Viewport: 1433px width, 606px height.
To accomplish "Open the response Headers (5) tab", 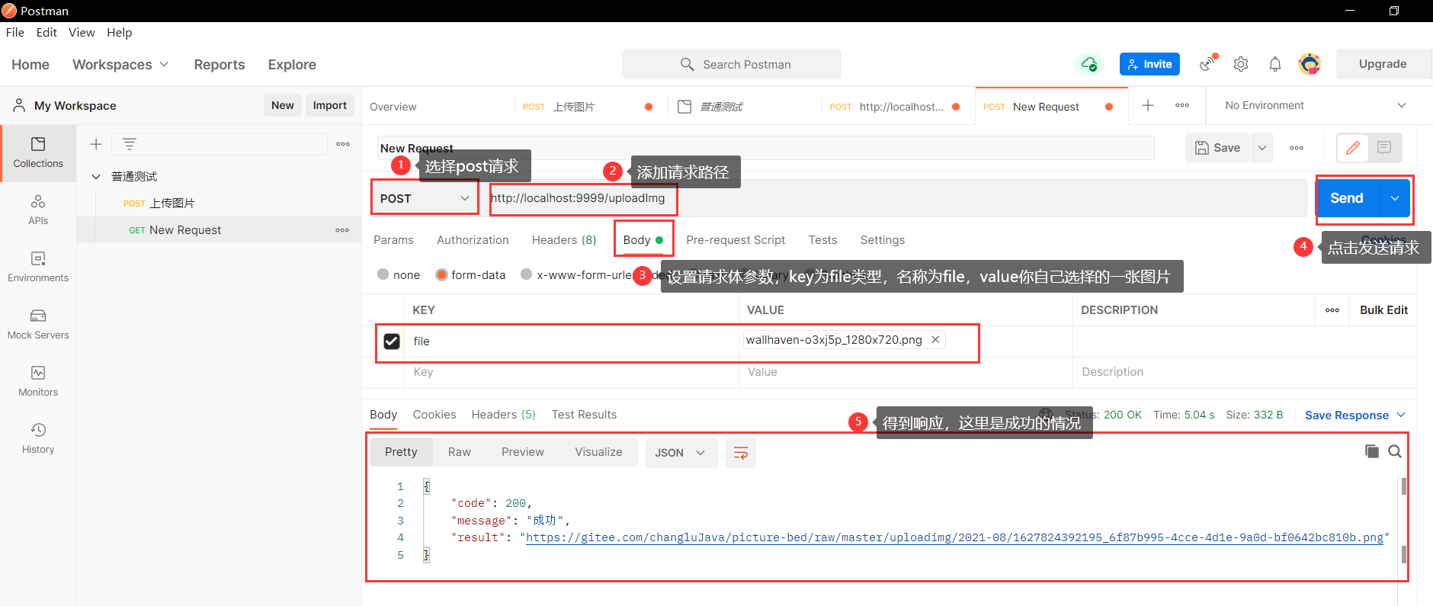I will 503,415.
